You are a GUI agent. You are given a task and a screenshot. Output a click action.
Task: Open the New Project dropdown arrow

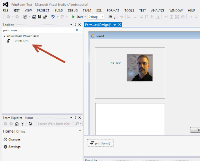coord(29,17)
